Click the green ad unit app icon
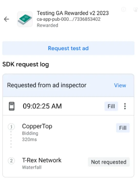140x188 pixels. pyautogui.click(x=25, y=19)
